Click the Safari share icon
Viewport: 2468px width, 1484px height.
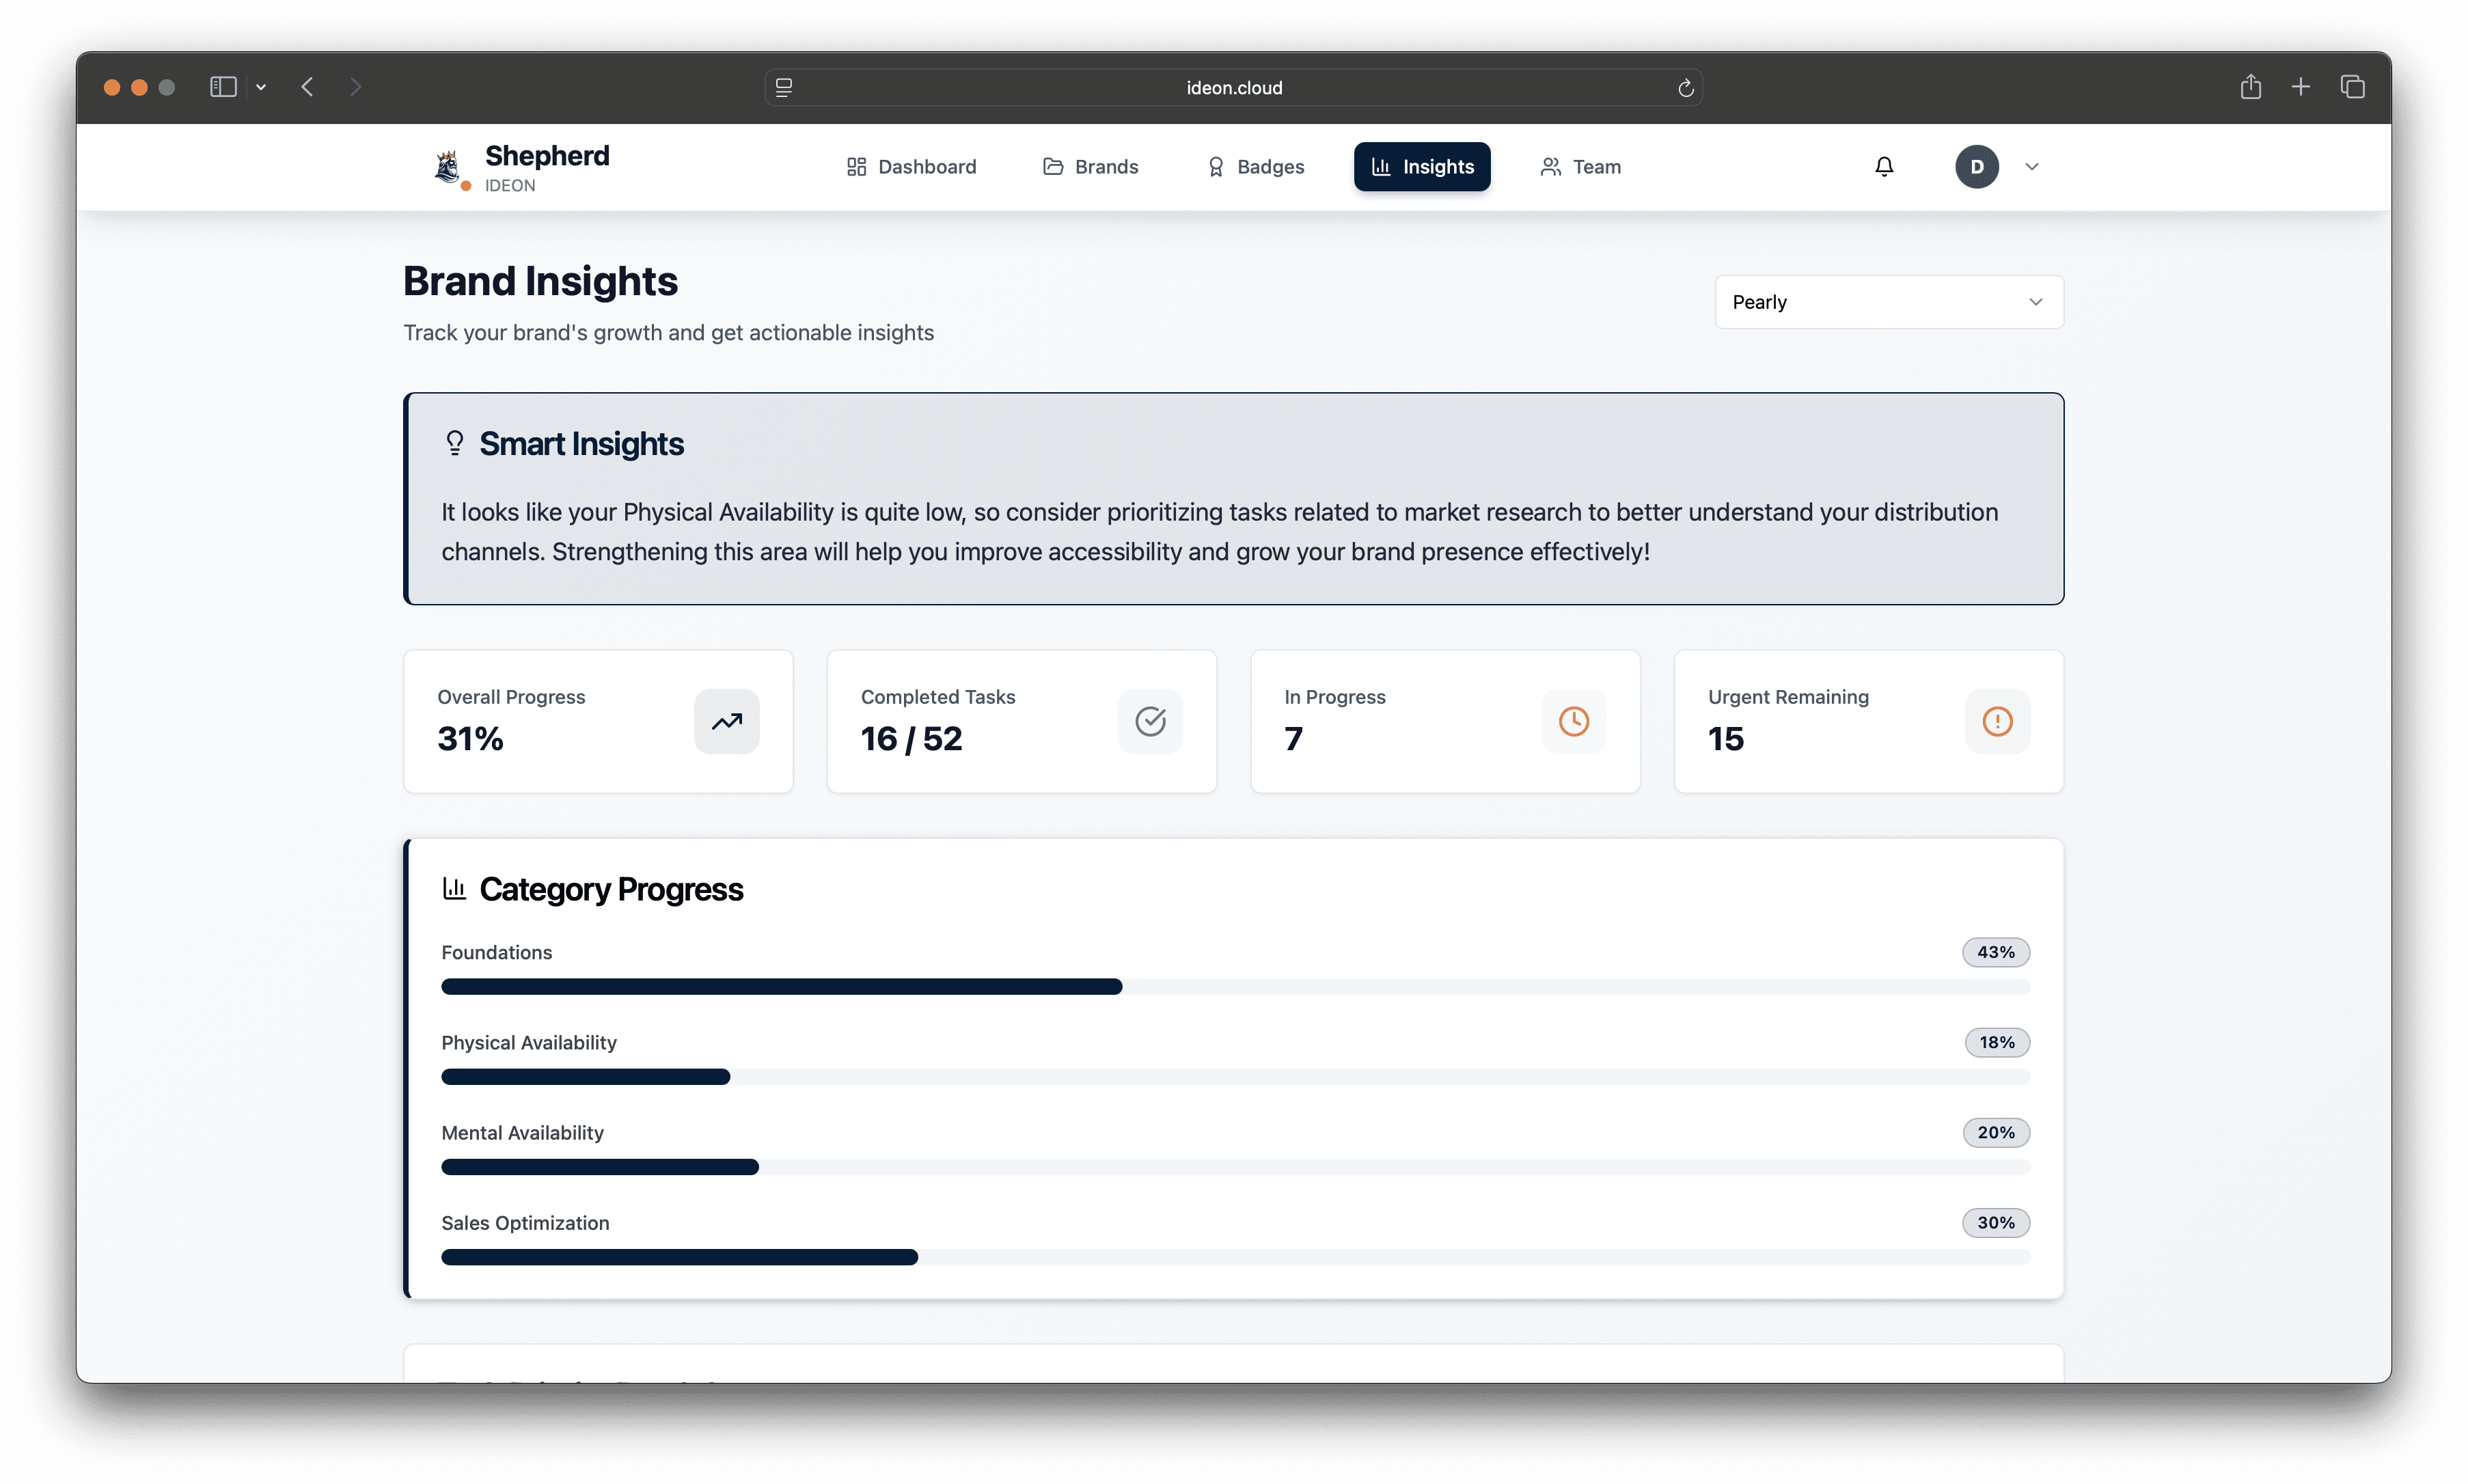pyautogui.click(x=2250, y=87)
